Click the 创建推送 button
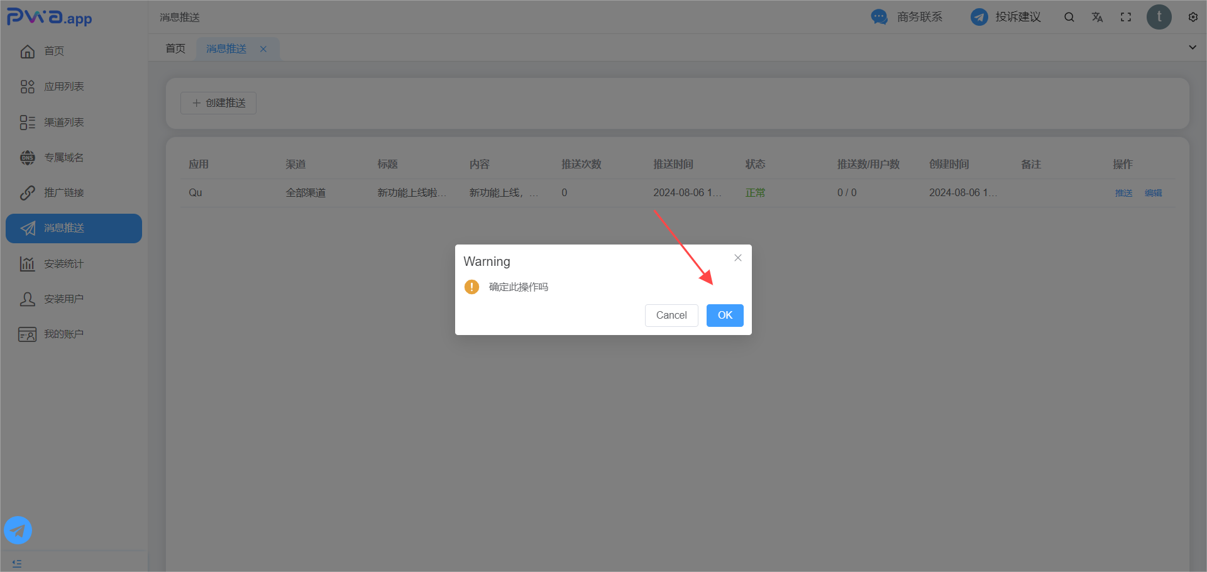 coord(218,103)
